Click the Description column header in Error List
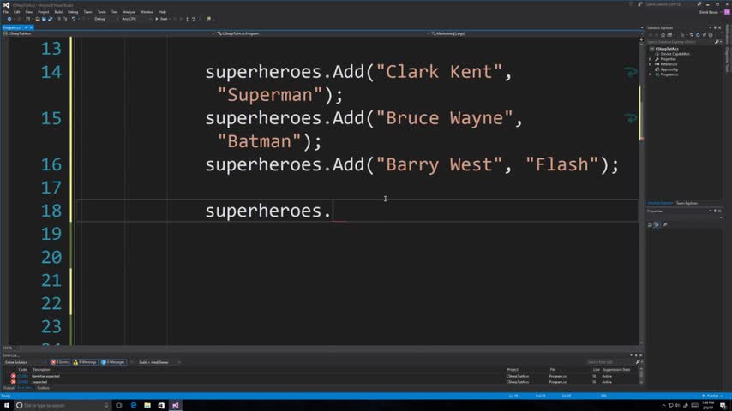The height and width of the screenshot is (411, 732). click(41, 370)
